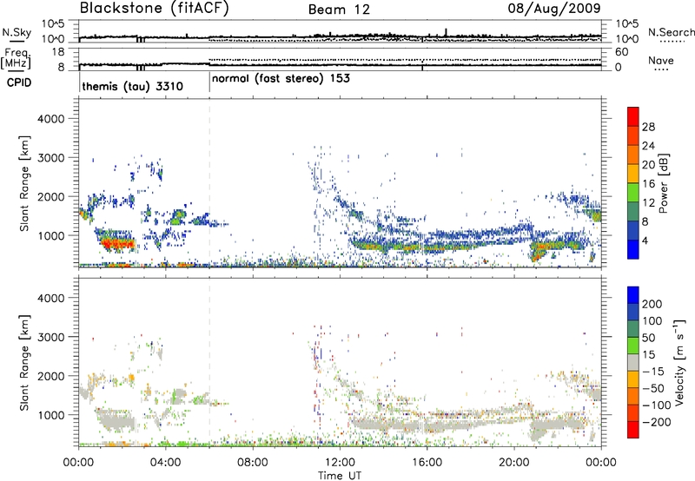The image size is (695, 481).
Task: Click 'themis (tau) 3310' CPID text
Action: 133,86
